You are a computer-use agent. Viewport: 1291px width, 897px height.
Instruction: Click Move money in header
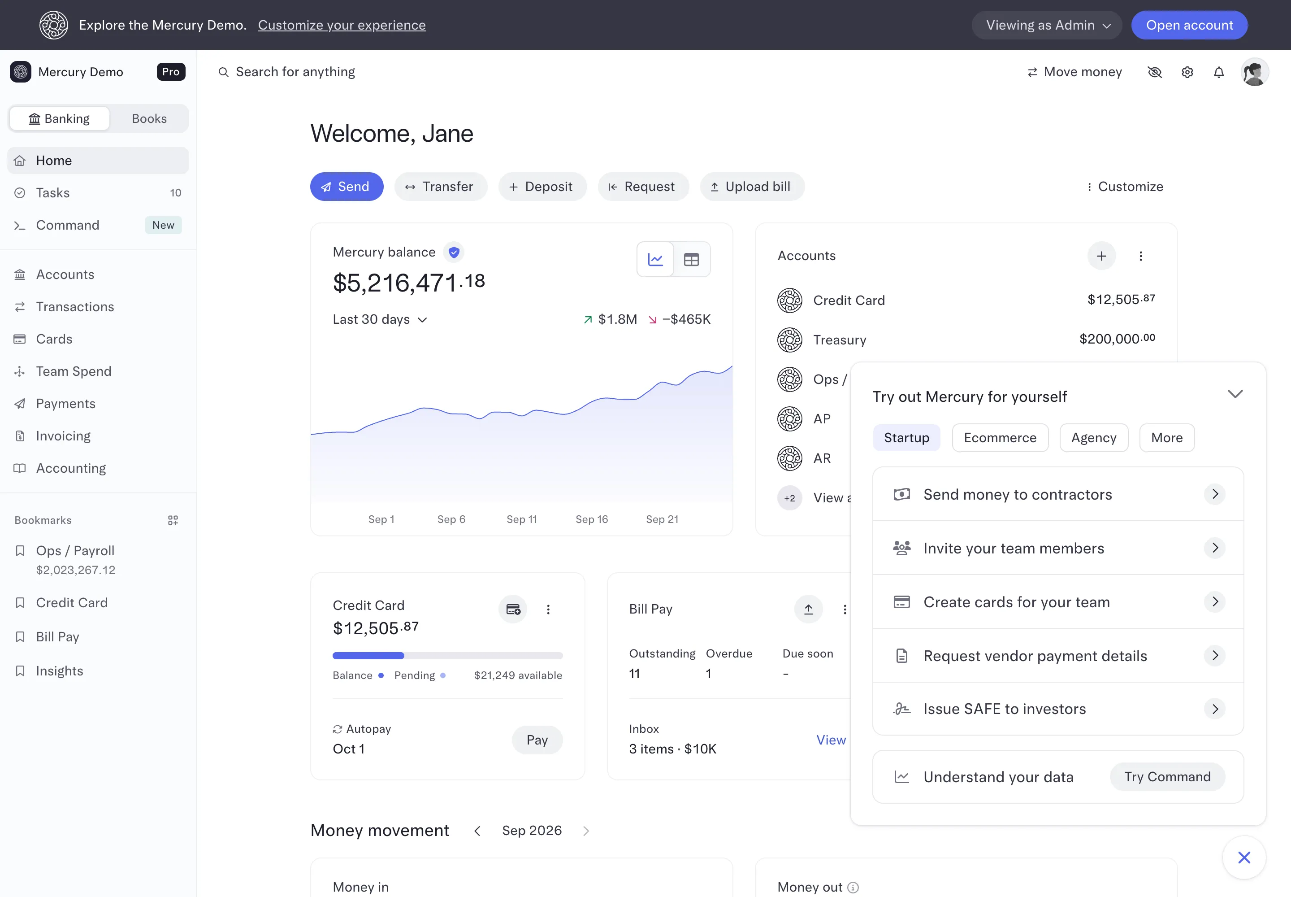point(1074,72)
